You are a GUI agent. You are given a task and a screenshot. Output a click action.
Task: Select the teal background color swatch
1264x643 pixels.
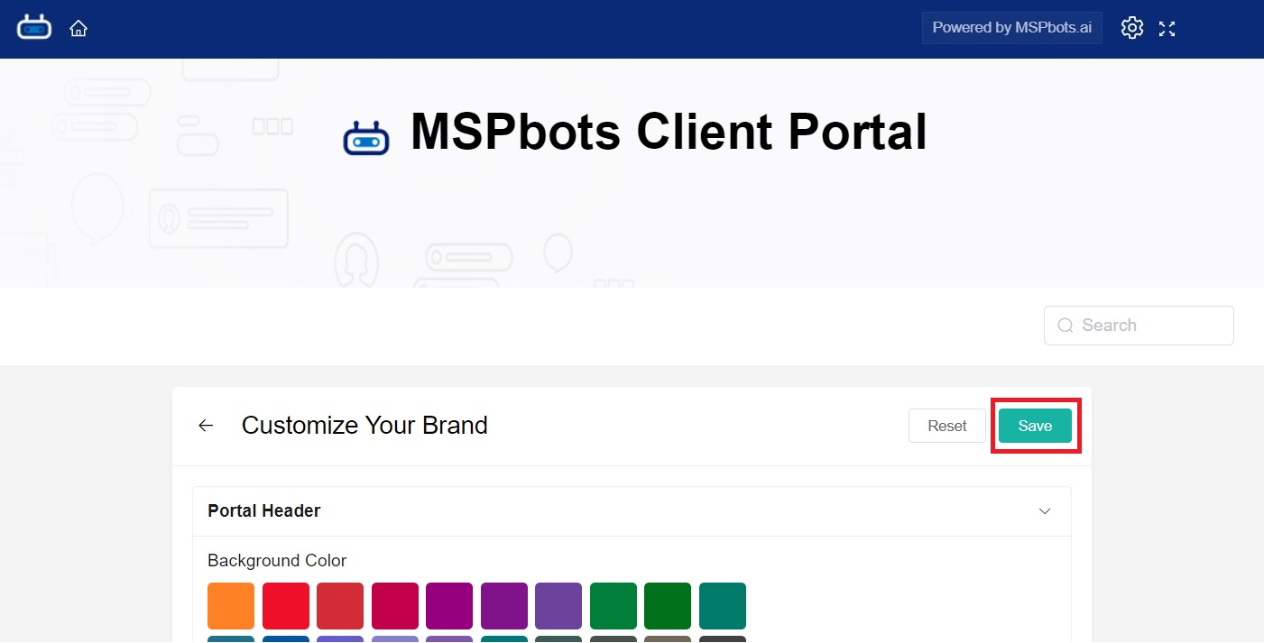pyautogui.click(x=722, y=605)
